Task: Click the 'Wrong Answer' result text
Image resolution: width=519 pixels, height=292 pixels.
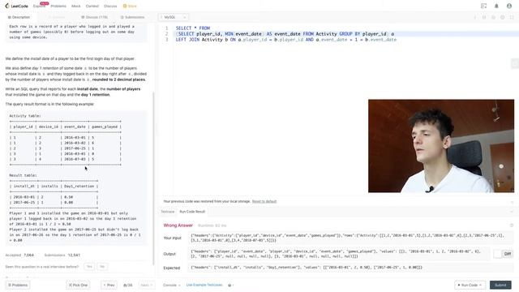Action: [178, 225]
